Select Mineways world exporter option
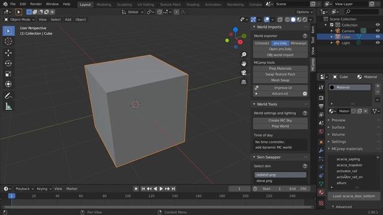This screenshot has width=383, height=215. pyautogui.click(x=299, y=43)
